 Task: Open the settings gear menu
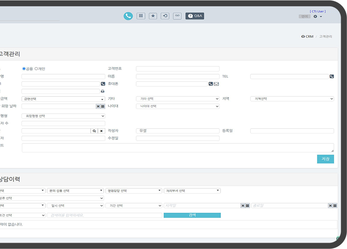click(317, 16)
